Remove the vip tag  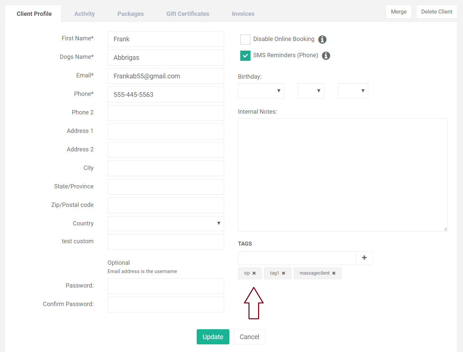pos(254,273)
